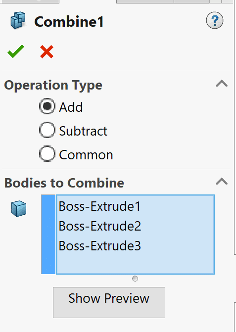
Task: Collapse the Operation Type section chevron
Action: [222, 84]
